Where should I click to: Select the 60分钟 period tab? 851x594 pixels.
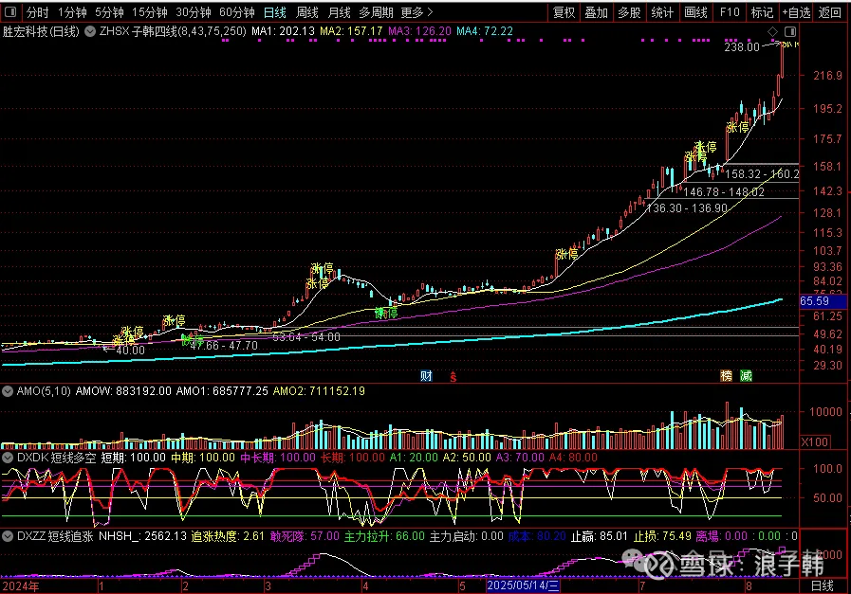click(x=237, y=12)
